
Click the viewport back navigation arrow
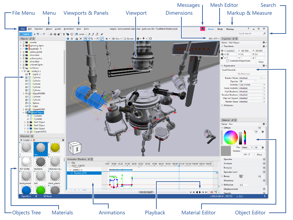(68, 39)
